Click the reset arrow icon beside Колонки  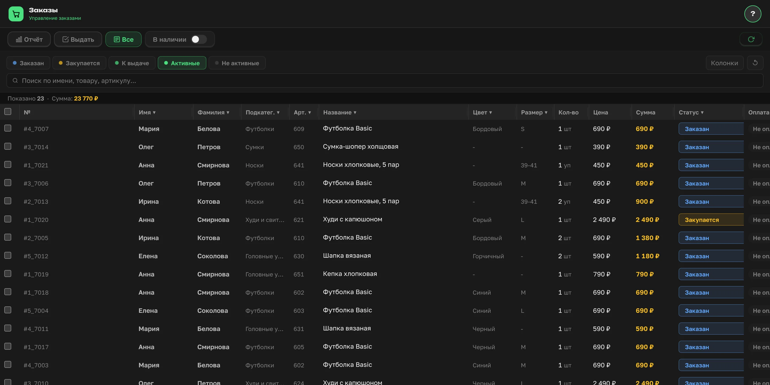point(755,63)
